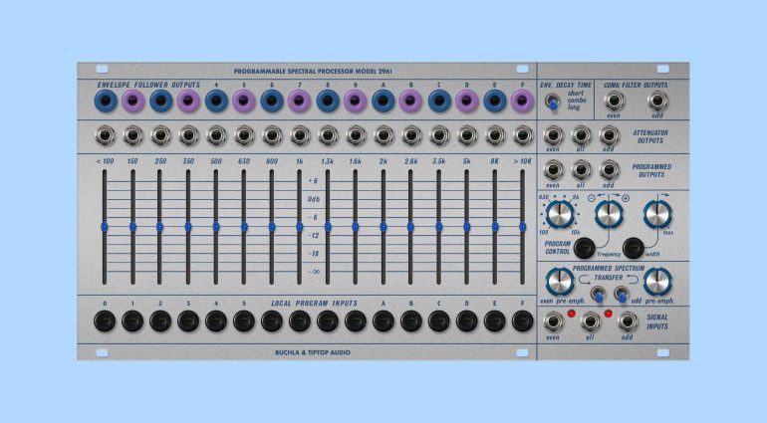Click the Signal Inputs odd jack

[x=628, y=320]
